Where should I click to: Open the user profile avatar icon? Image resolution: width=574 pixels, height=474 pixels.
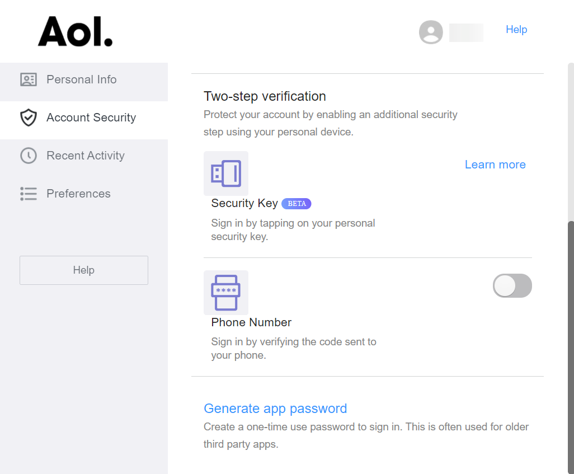point(431,32)
